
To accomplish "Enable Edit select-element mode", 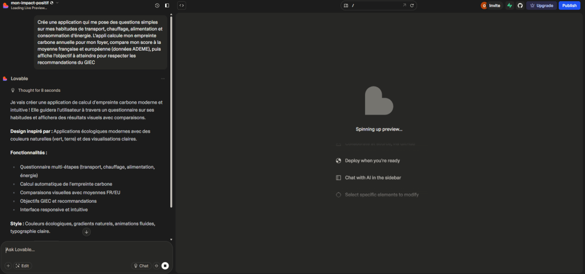I will [x=22, y=265].
